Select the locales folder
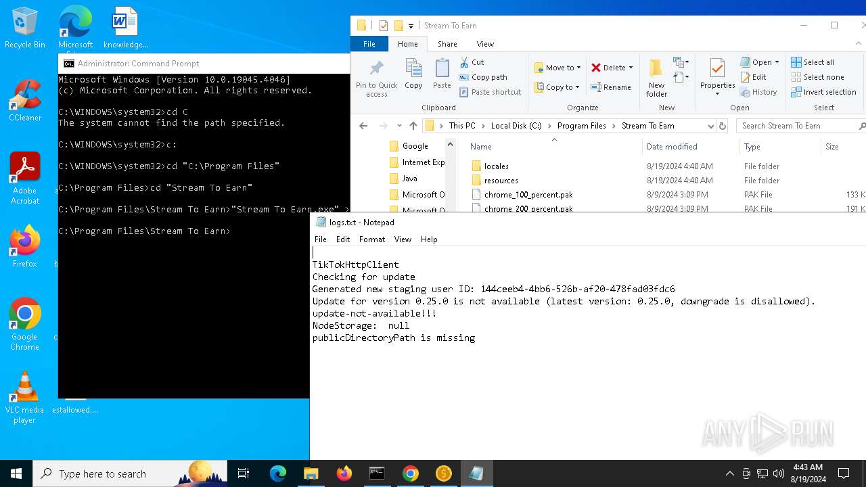Image resolution: width=866 pixels, height=487 pixels. (x=496, y=166)
